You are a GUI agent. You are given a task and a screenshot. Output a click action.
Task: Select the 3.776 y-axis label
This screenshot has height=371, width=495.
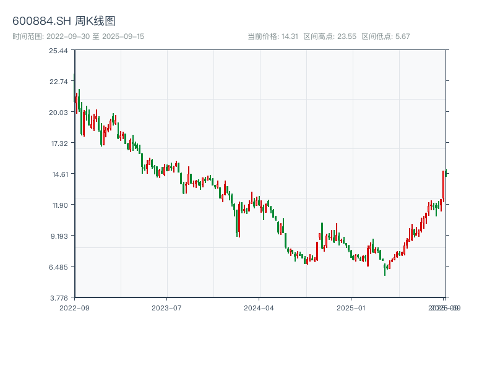(x=59, y=297)
